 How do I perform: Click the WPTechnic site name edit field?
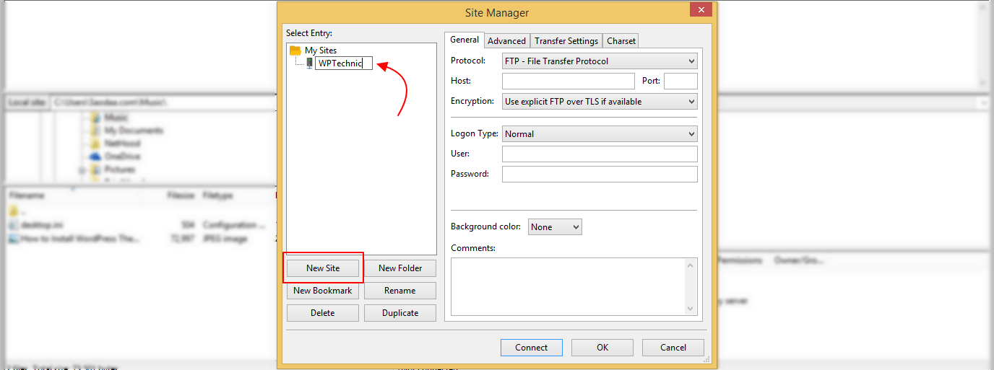(x=344, y=63)
